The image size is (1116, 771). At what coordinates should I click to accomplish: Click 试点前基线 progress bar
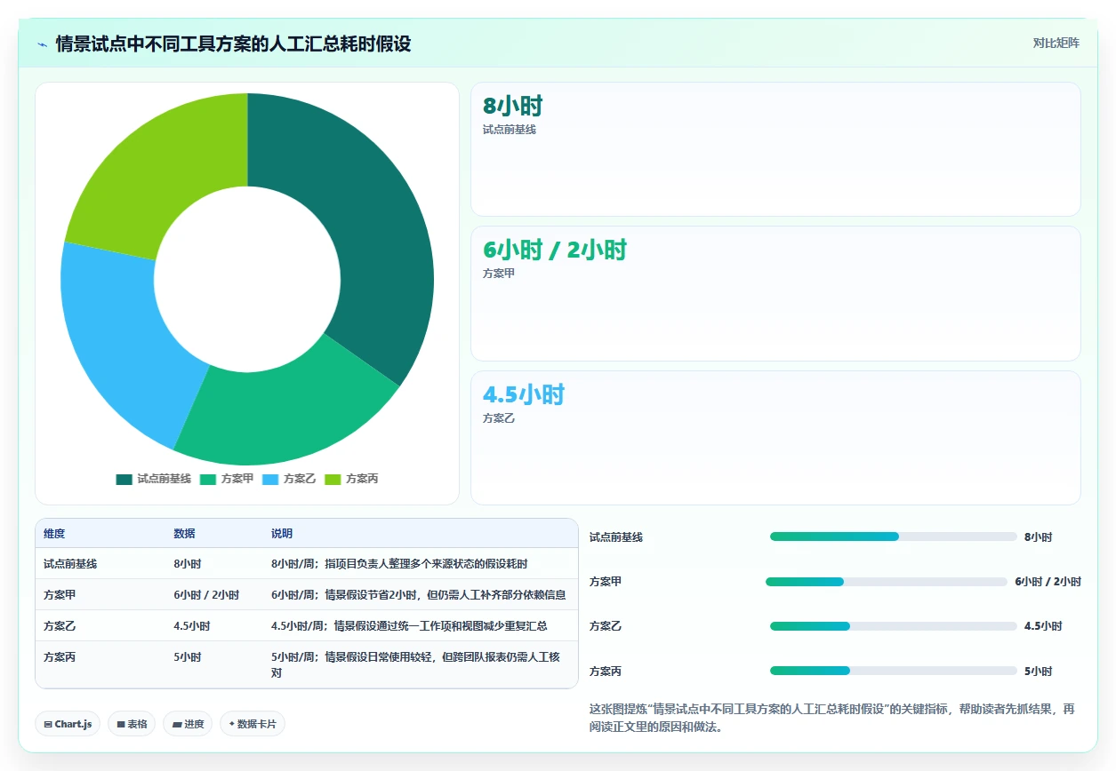coord(893,537)
